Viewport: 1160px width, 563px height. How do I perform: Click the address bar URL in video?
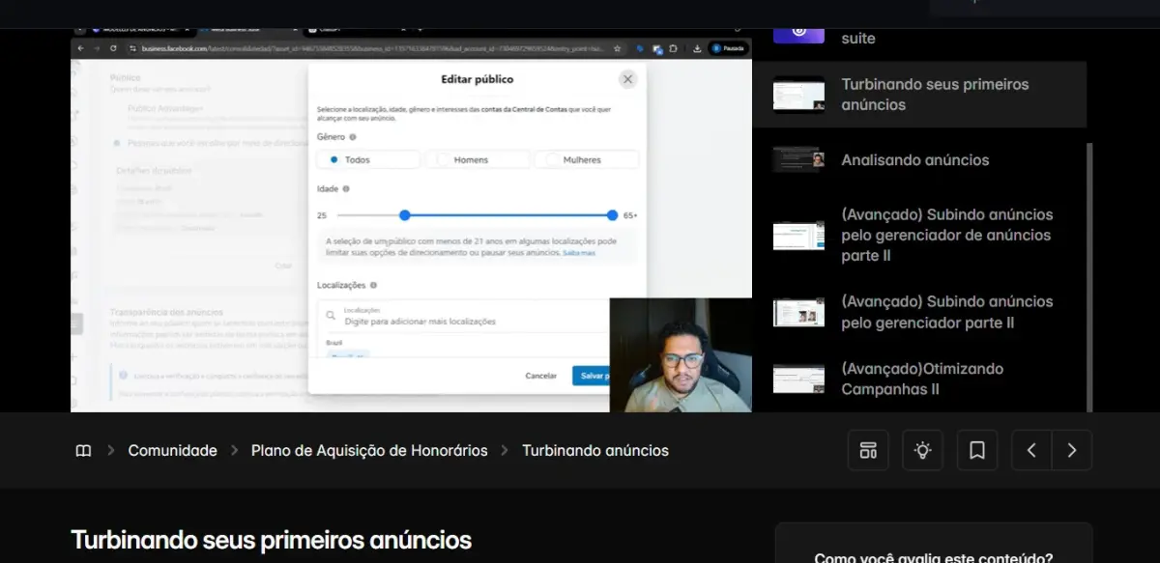pyautogui.click(x=372, y=48)
